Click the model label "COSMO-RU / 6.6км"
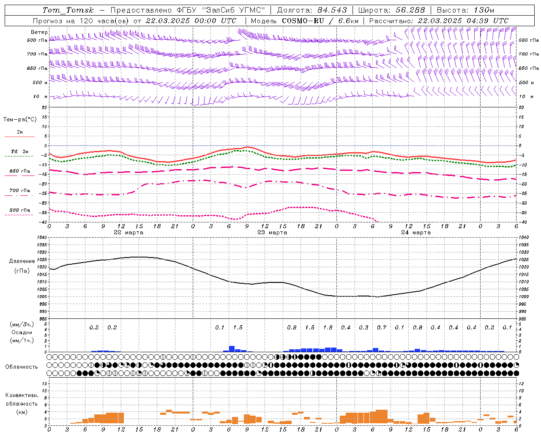541x433 pixels. [x=320, y=21]
